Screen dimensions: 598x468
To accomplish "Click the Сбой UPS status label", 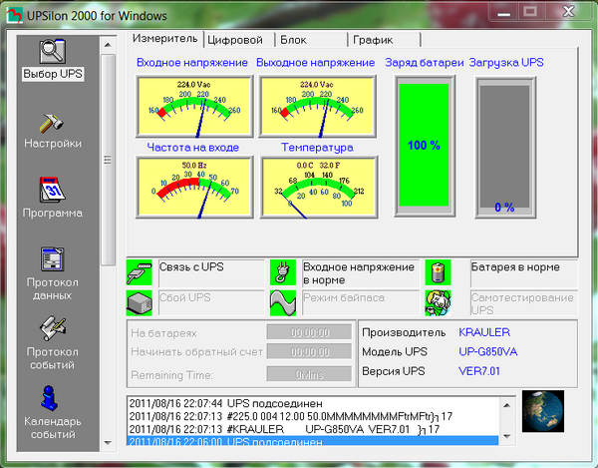I will click(x=211, y=303).
